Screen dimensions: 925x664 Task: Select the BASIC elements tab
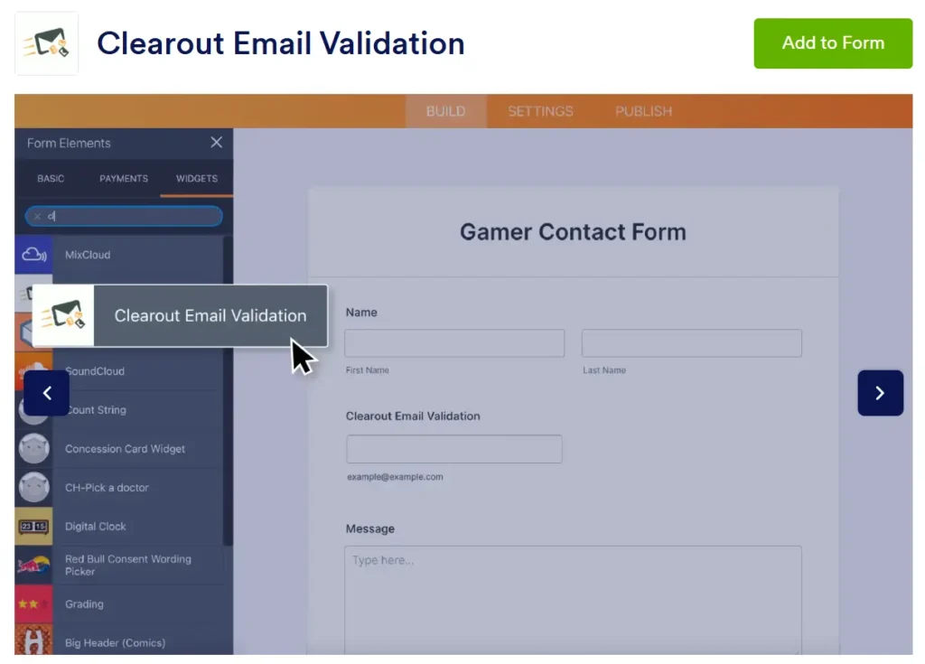51,178
